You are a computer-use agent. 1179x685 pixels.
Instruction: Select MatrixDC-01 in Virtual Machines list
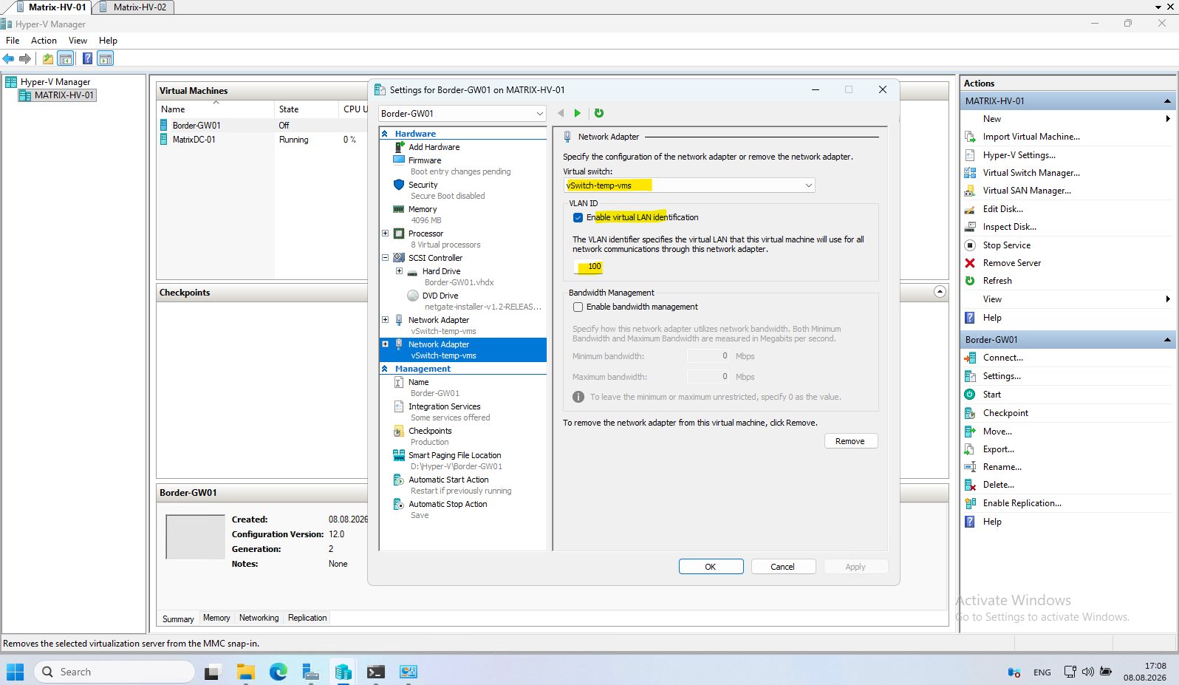194,140
